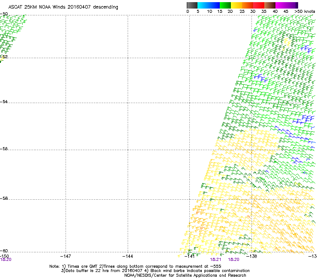
Task: Click the purple 18:20 time below -150
Action: (6, 260)
